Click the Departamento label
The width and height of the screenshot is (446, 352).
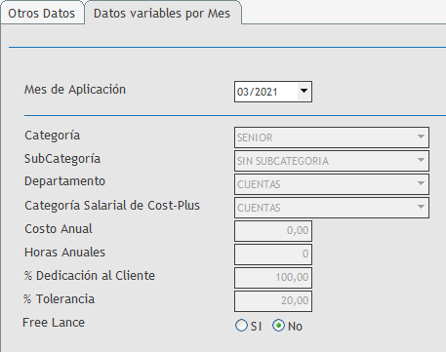(64, 181)
